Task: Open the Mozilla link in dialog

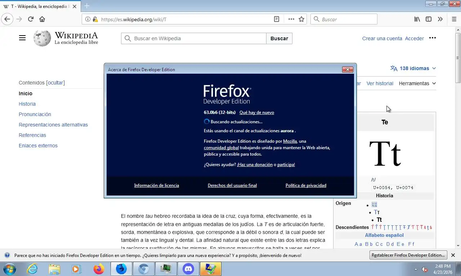Action: [290, 141]
